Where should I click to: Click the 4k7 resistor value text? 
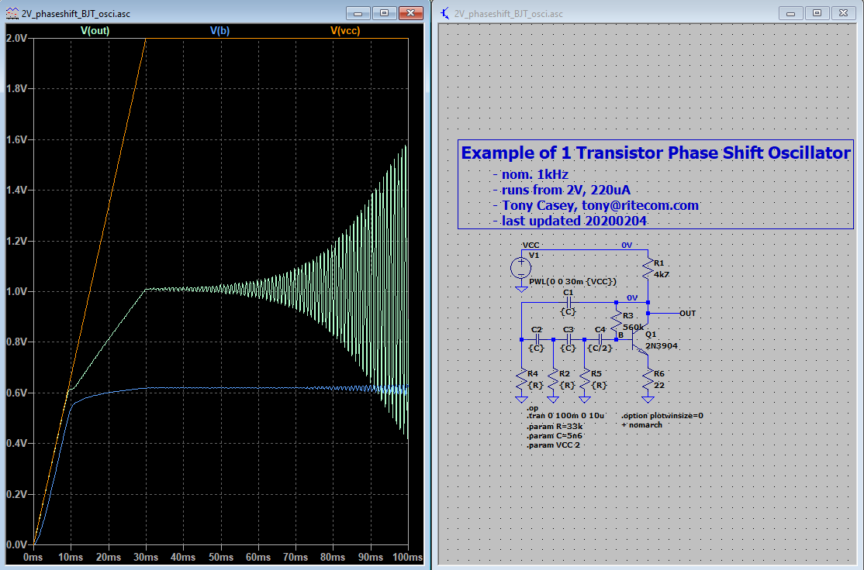point(662,275)
